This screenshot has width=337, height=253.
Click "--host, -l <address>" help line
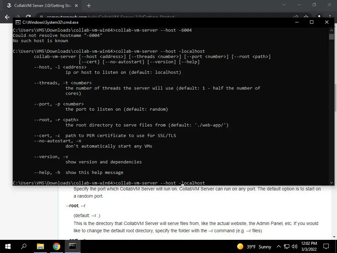[60, 67]
